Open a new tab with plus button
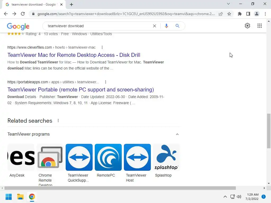The height and width of the screenshot is (203, 271). [71, 4]
